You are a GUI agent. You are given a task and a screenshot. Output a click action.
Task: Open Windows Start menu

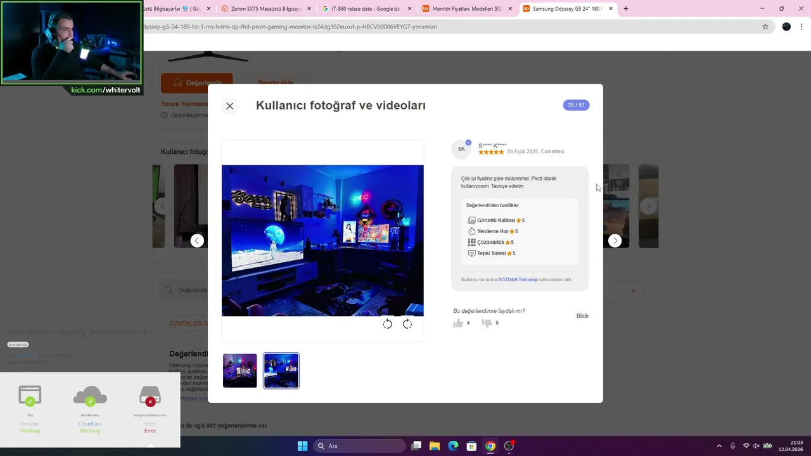coord(302,446)
